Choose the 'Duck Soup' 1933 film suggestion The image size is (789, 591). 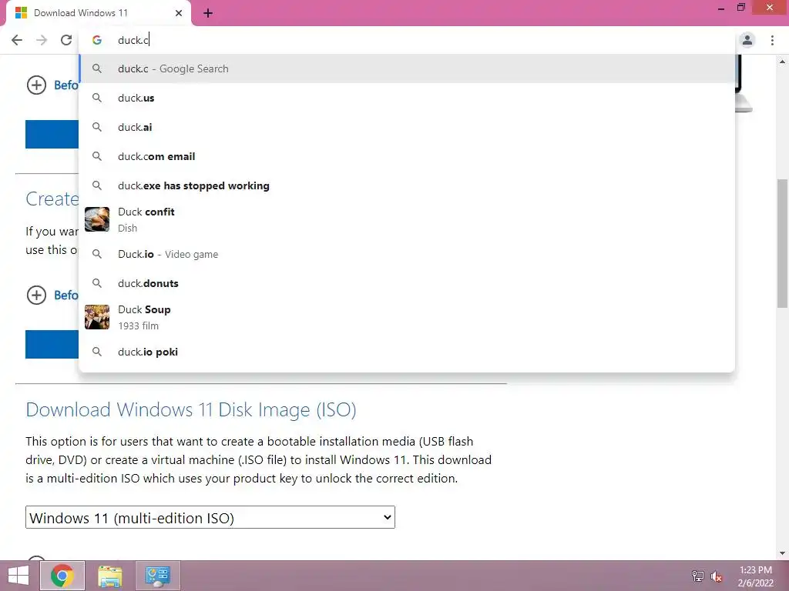pos(407,317)
